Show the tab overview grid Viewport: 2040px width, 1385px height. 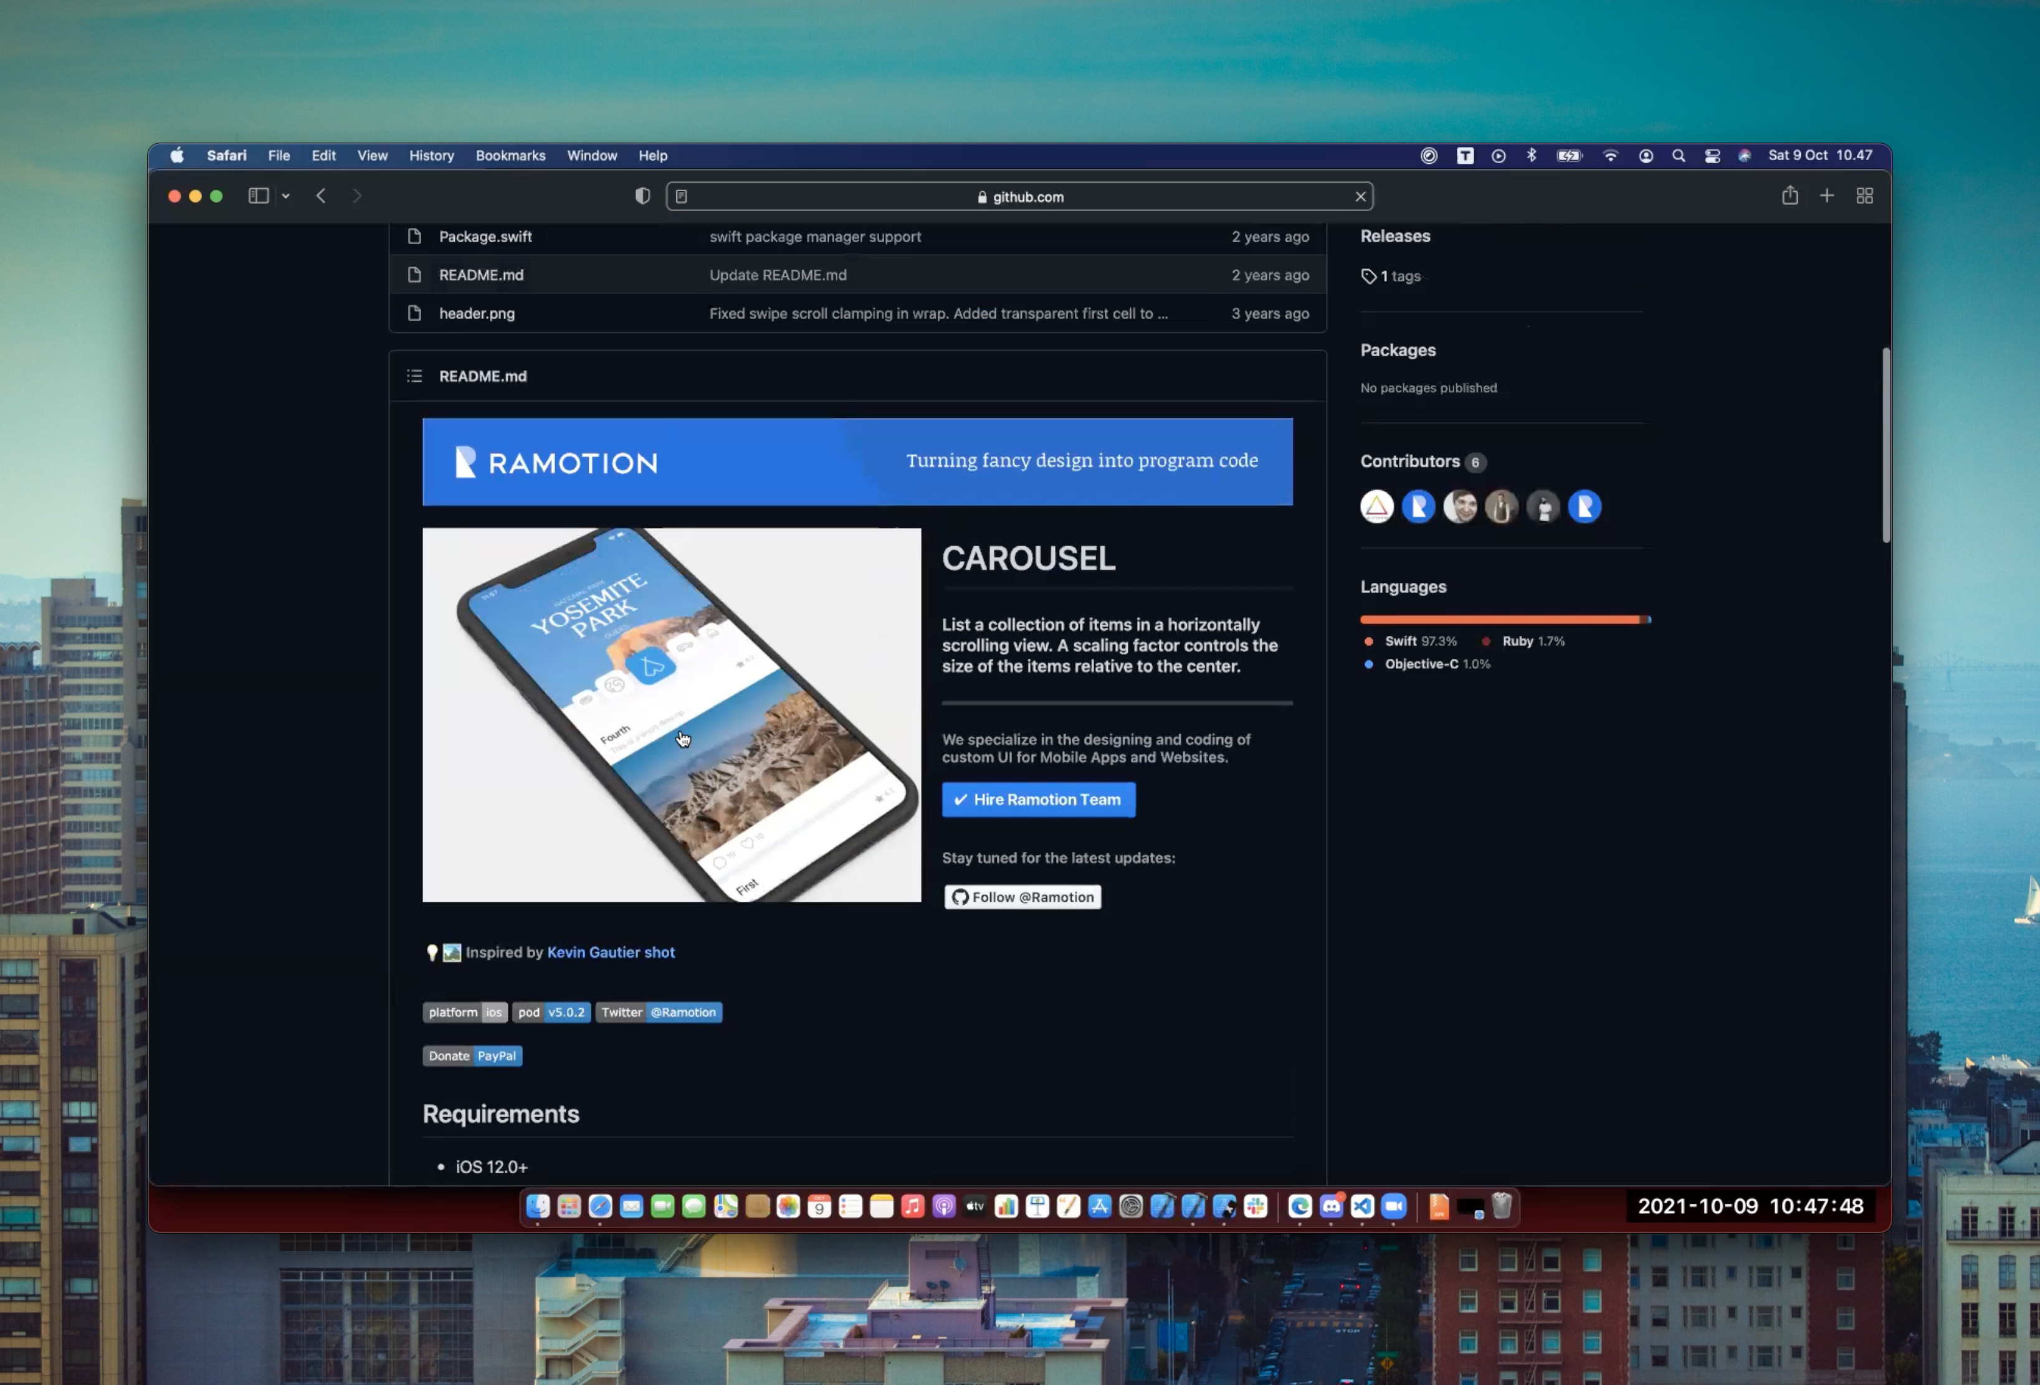tap(1864, 196)
